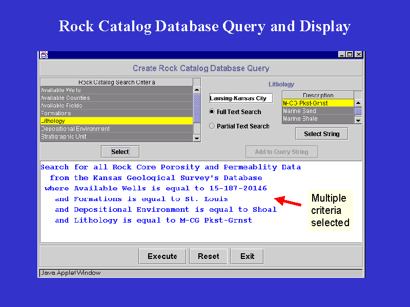Run the query with Execute button

click(162, 256)
